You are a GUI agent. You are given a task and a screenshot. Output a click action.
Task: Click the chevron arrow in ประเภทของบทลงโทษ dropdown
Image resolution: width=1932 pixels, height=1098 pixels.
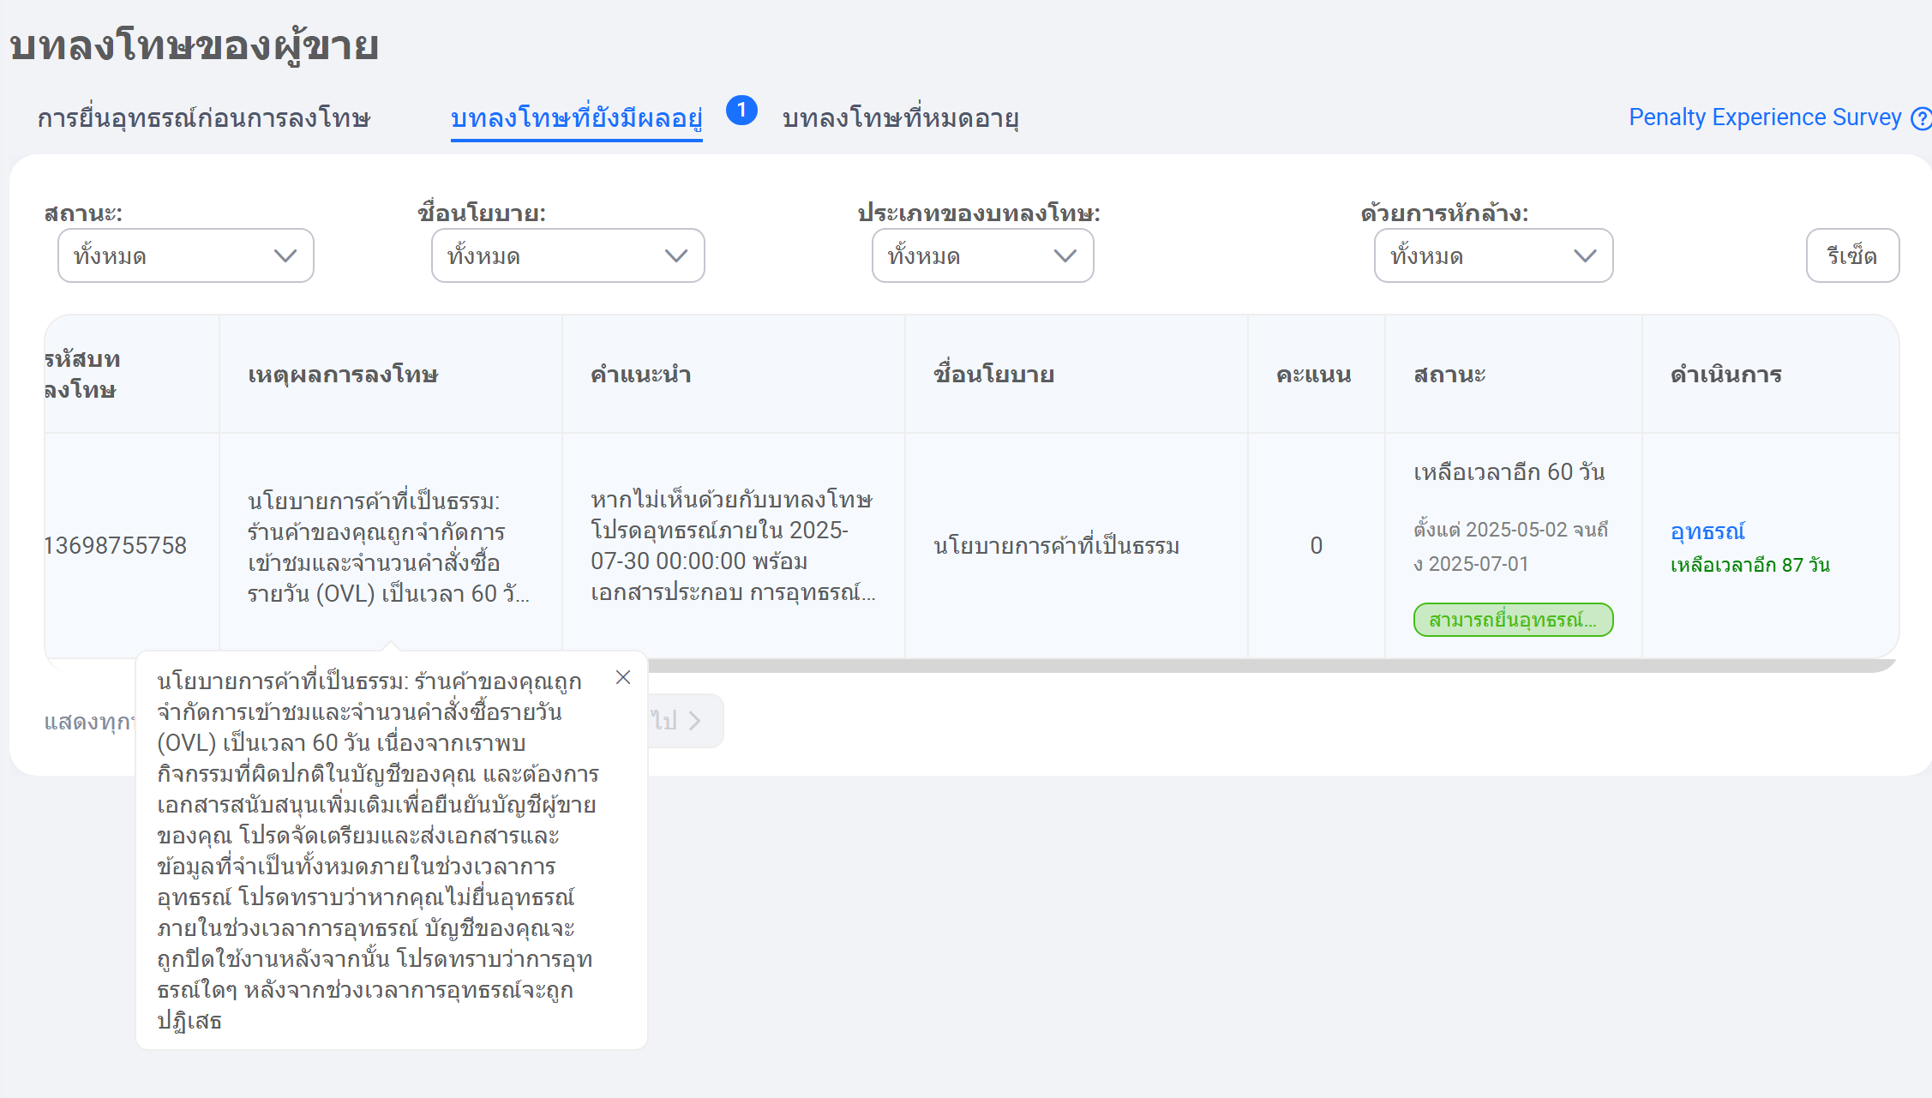(x=1065, y=255)
